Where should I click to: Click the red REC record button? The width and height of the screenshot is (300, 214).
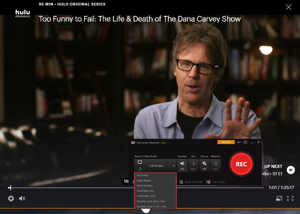[x=241, y=164]
